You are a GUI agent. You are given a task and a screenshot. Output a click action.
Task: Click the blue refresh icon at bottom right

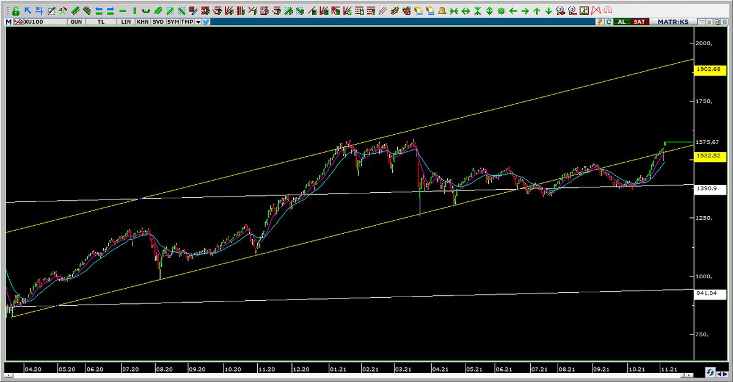click(710, 372)
